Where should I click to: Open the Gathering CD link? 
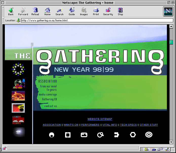point(49,99)
